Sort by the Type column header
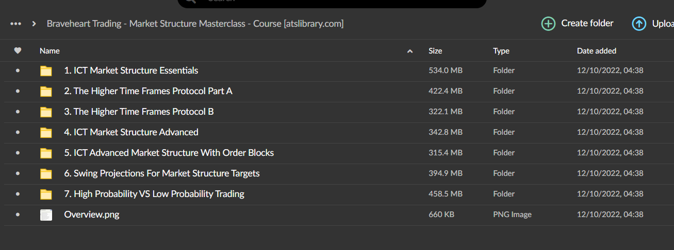The width and height of the screenshot is (674, 250). (501, 51)
